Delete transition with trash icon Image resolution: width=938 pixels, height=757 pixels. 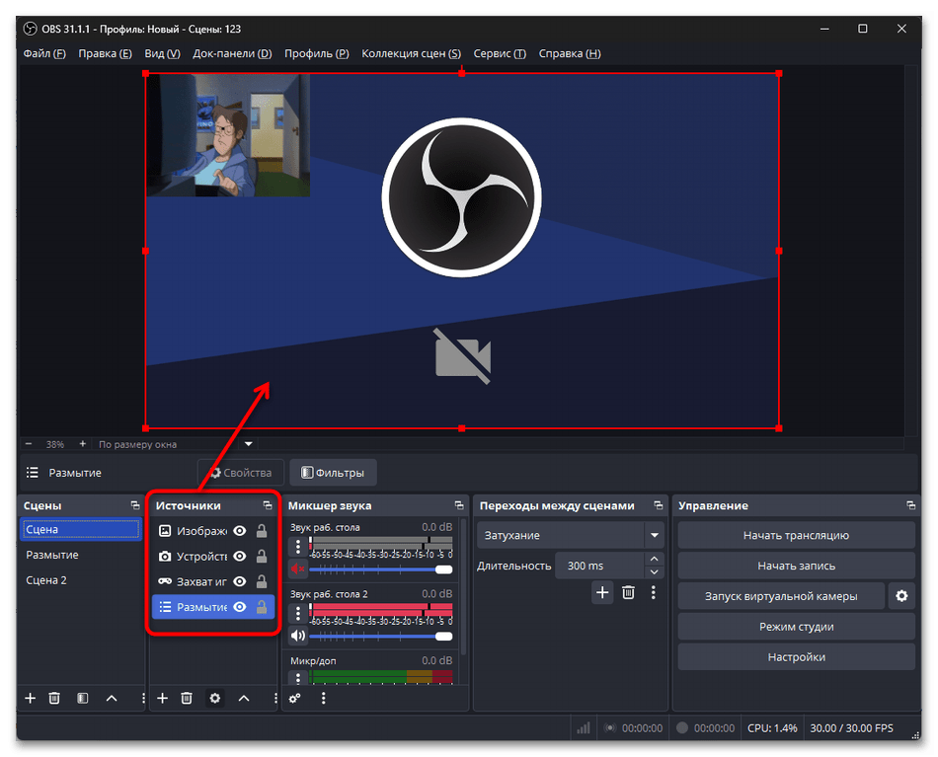click(x=628, y=592)
